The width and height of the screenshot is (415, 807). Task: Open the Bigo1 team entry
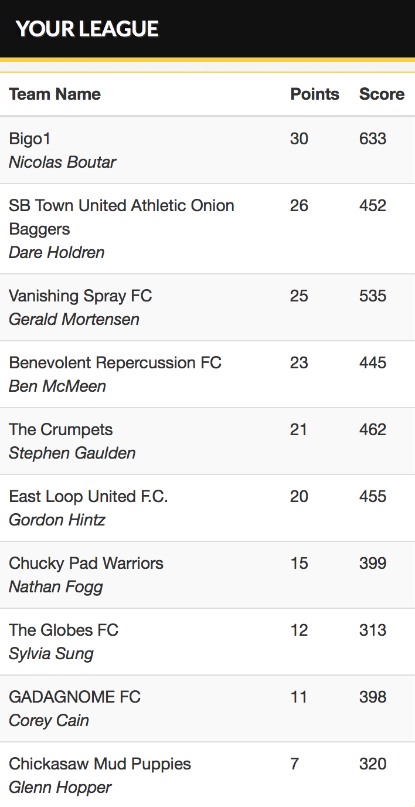pyautogui.click(x=30, y=138)
